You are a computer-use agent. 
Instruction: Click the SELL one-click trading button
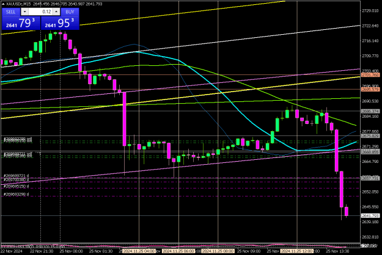(11, 12)
